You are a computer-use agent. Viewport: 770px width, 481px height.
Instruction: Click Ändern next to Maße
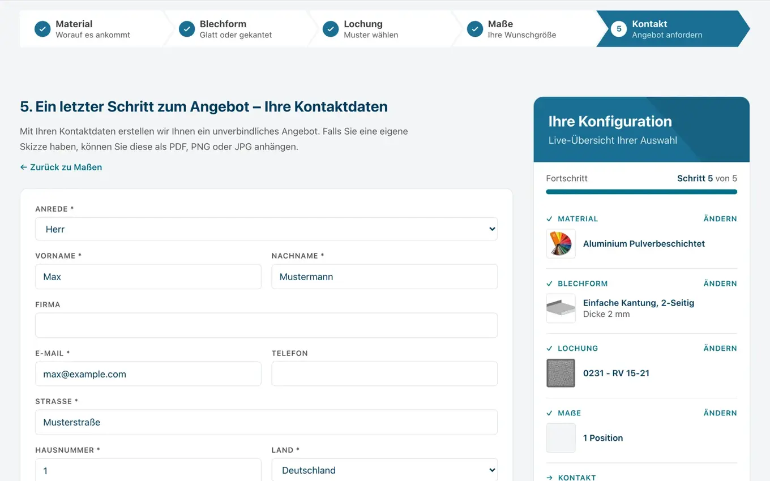coord(720,413)
